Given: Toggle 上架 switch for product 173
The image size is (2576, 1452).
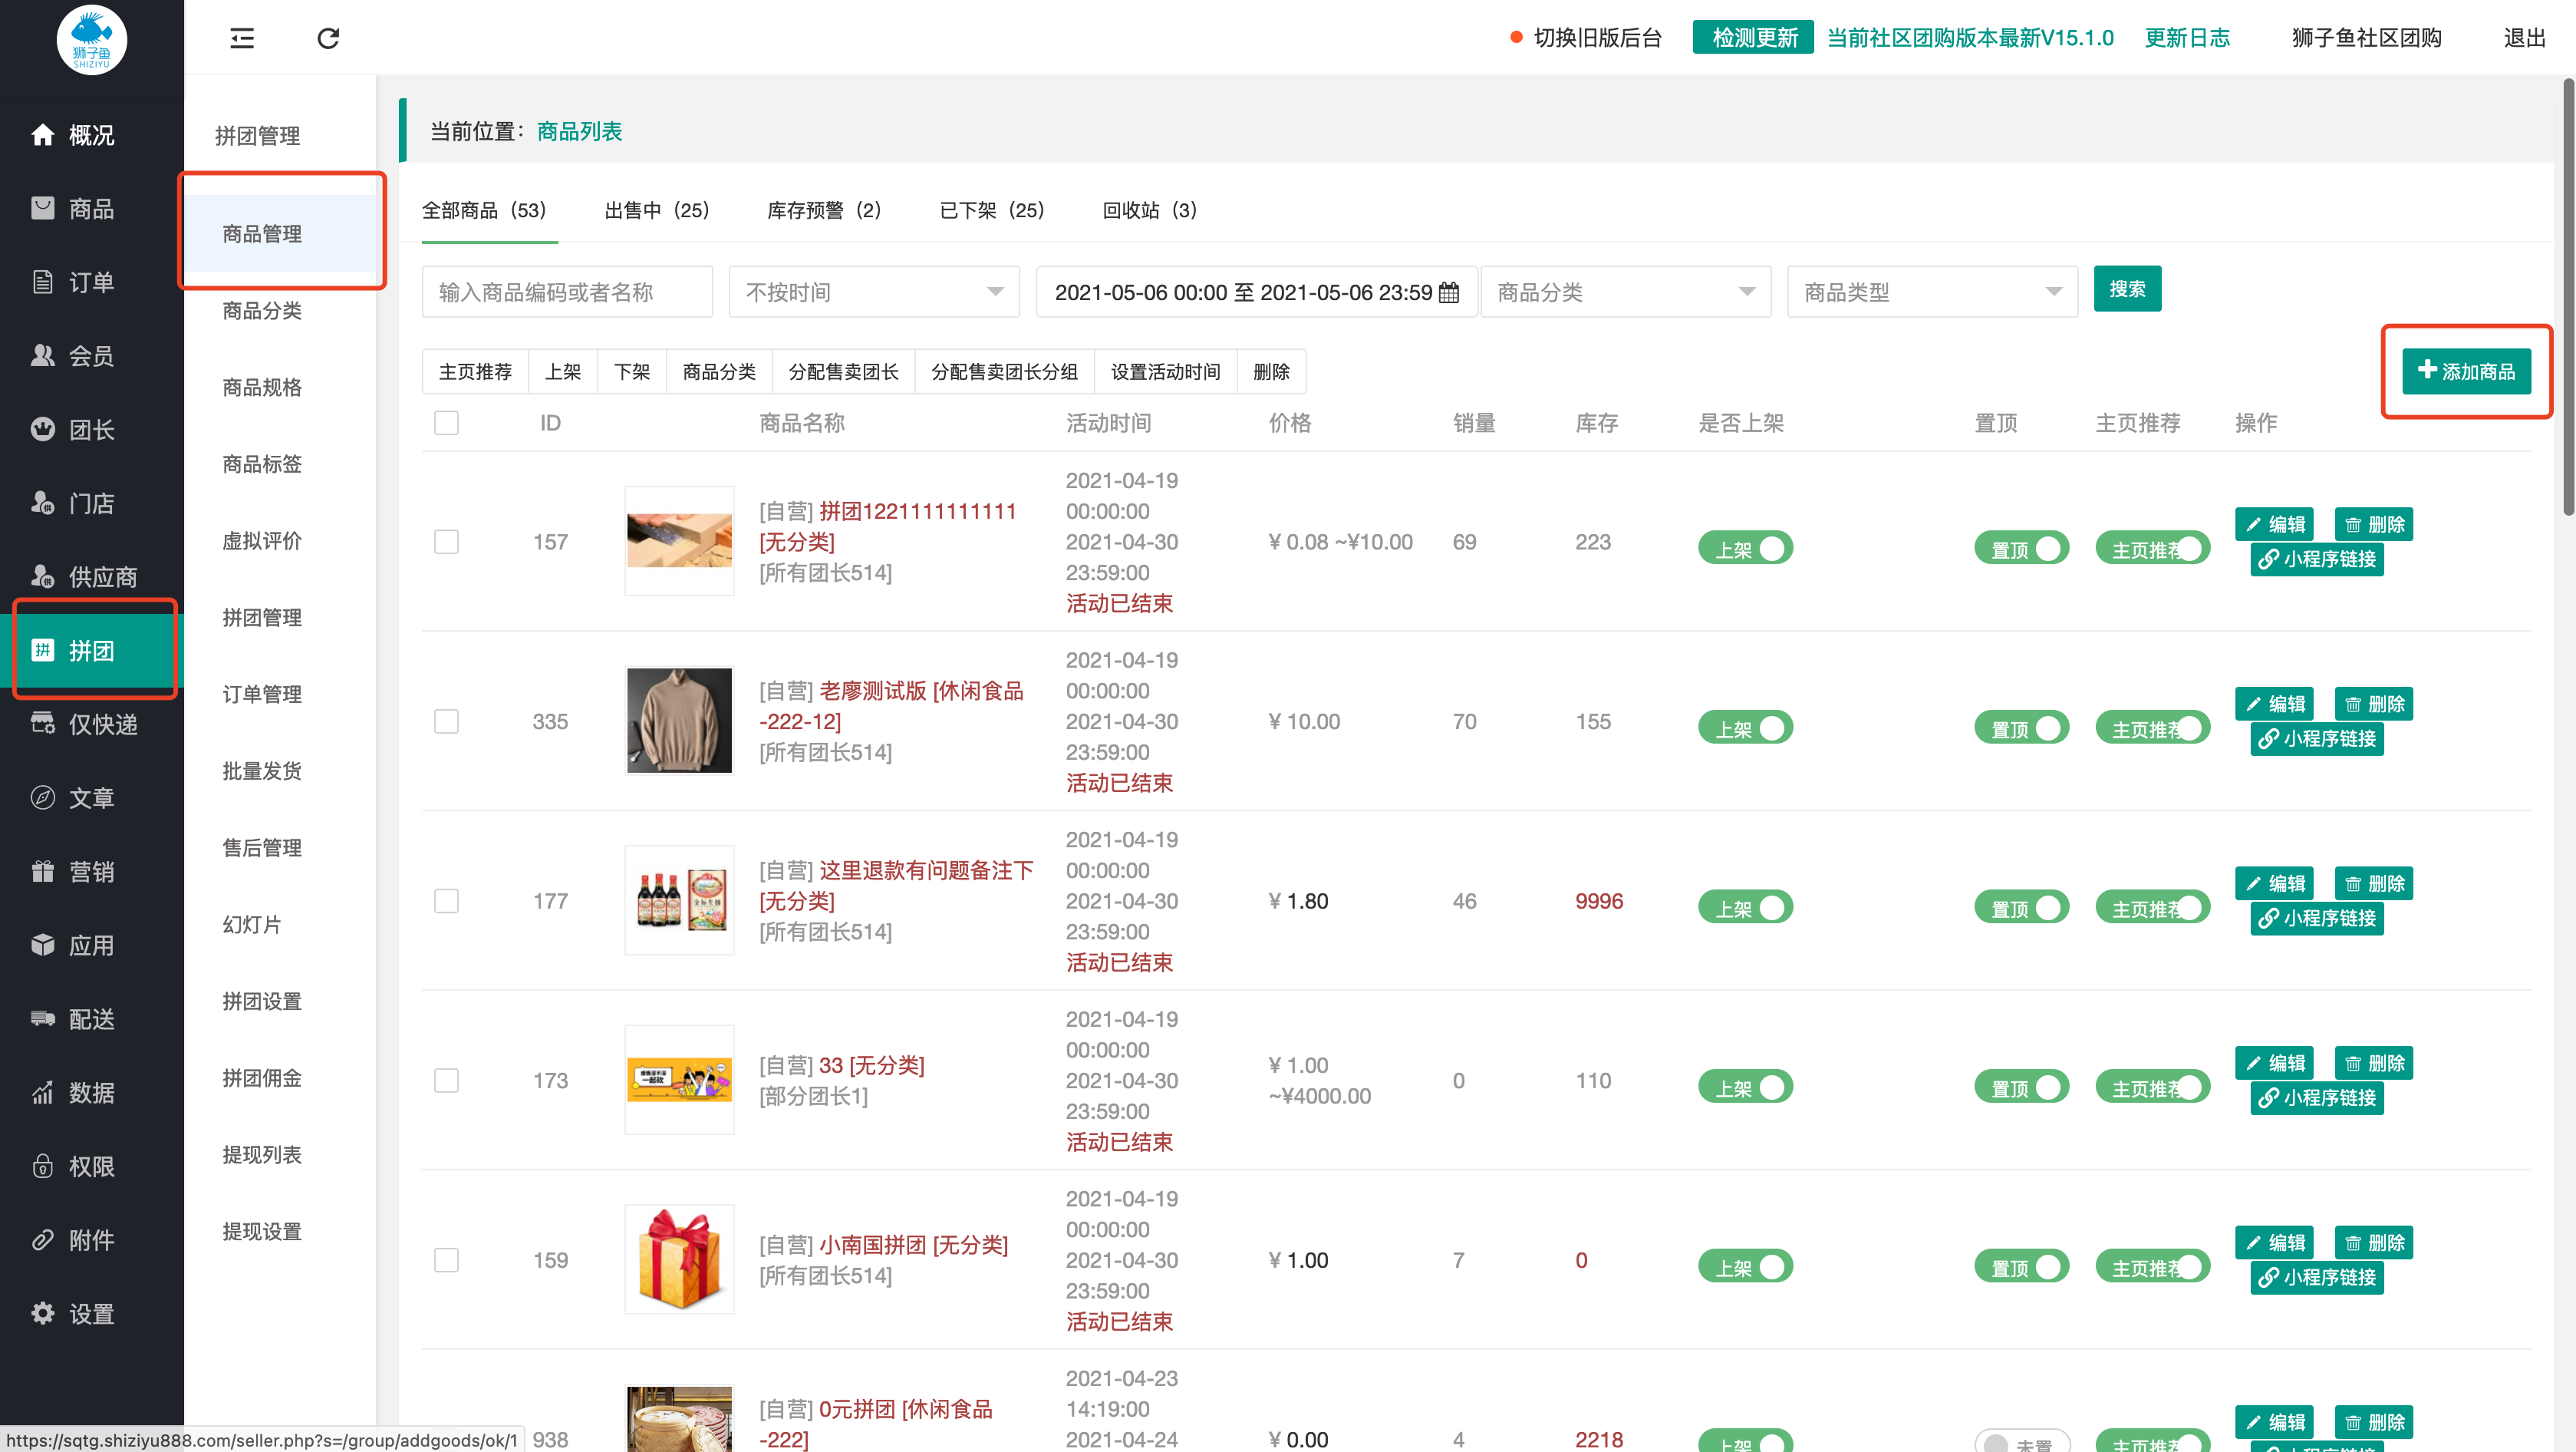Looking at the screenshot, I should (1745, 1087).
